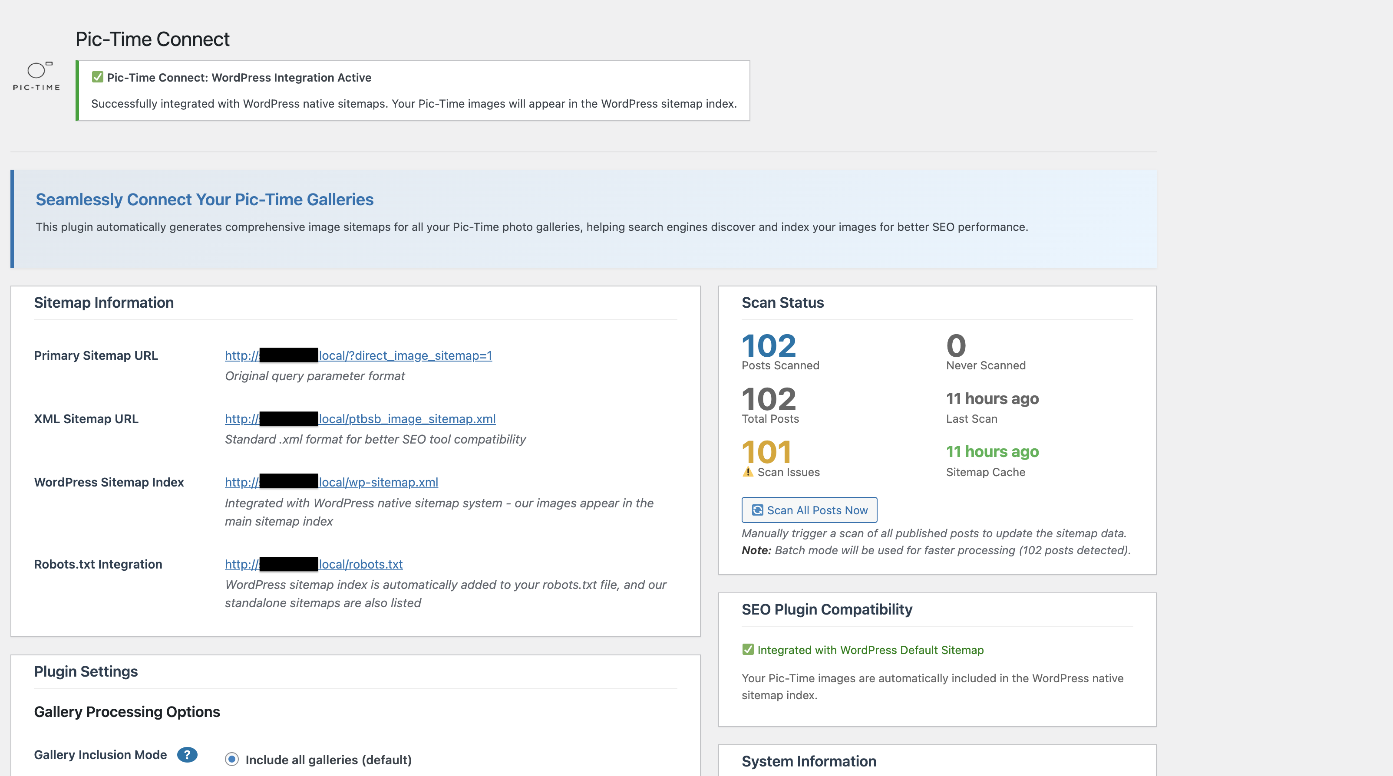Viewport: 1393px width, 776px height.
Task: Click the Scan Status panel heading
Action: point(782,303)
